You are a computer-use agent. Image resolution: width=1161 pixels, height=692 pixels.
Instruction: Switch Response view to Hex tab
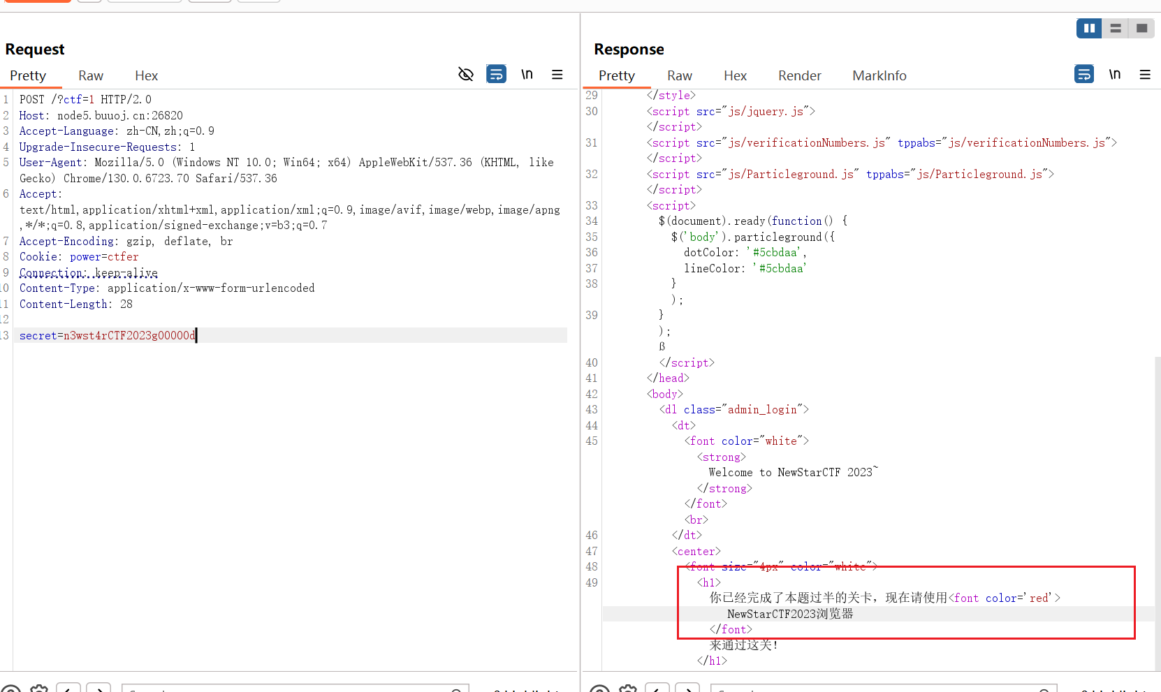tap(736, 75)
